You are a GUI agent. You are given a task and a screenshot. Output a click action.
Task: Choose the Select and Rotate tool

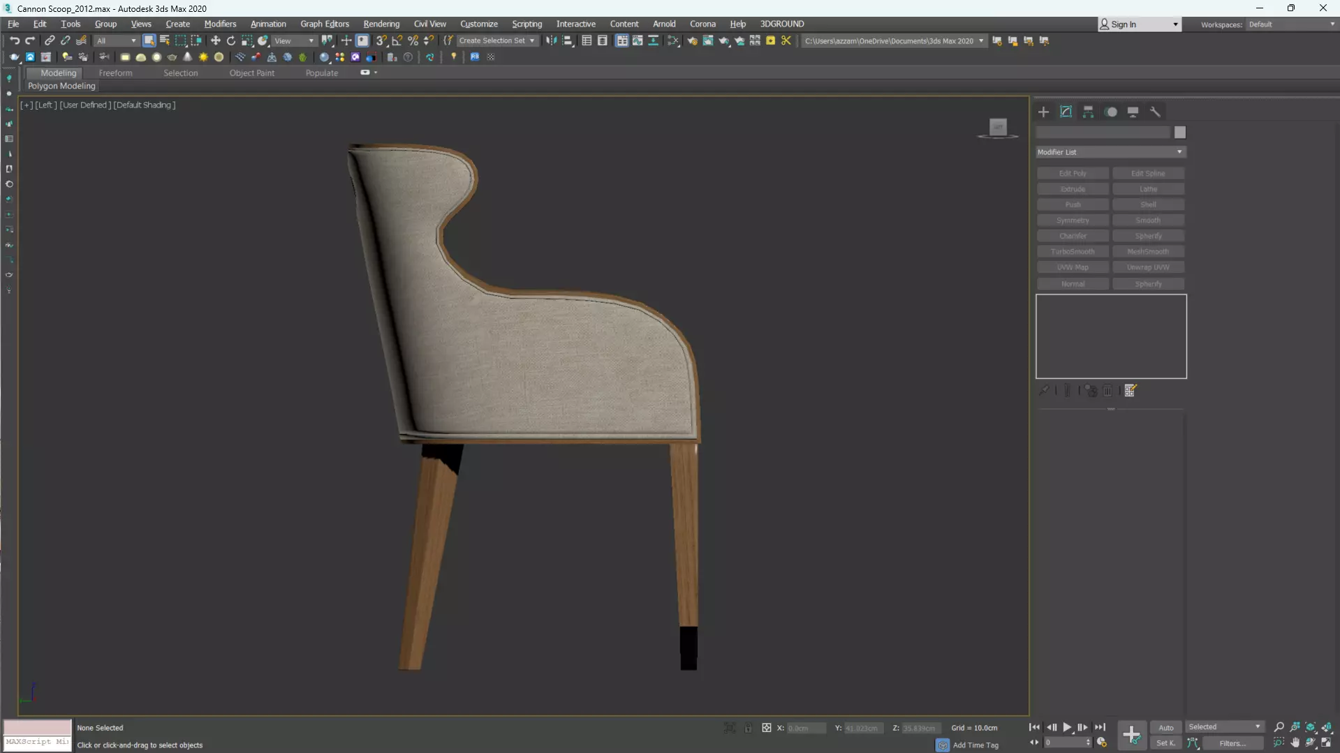click(231, 40)
